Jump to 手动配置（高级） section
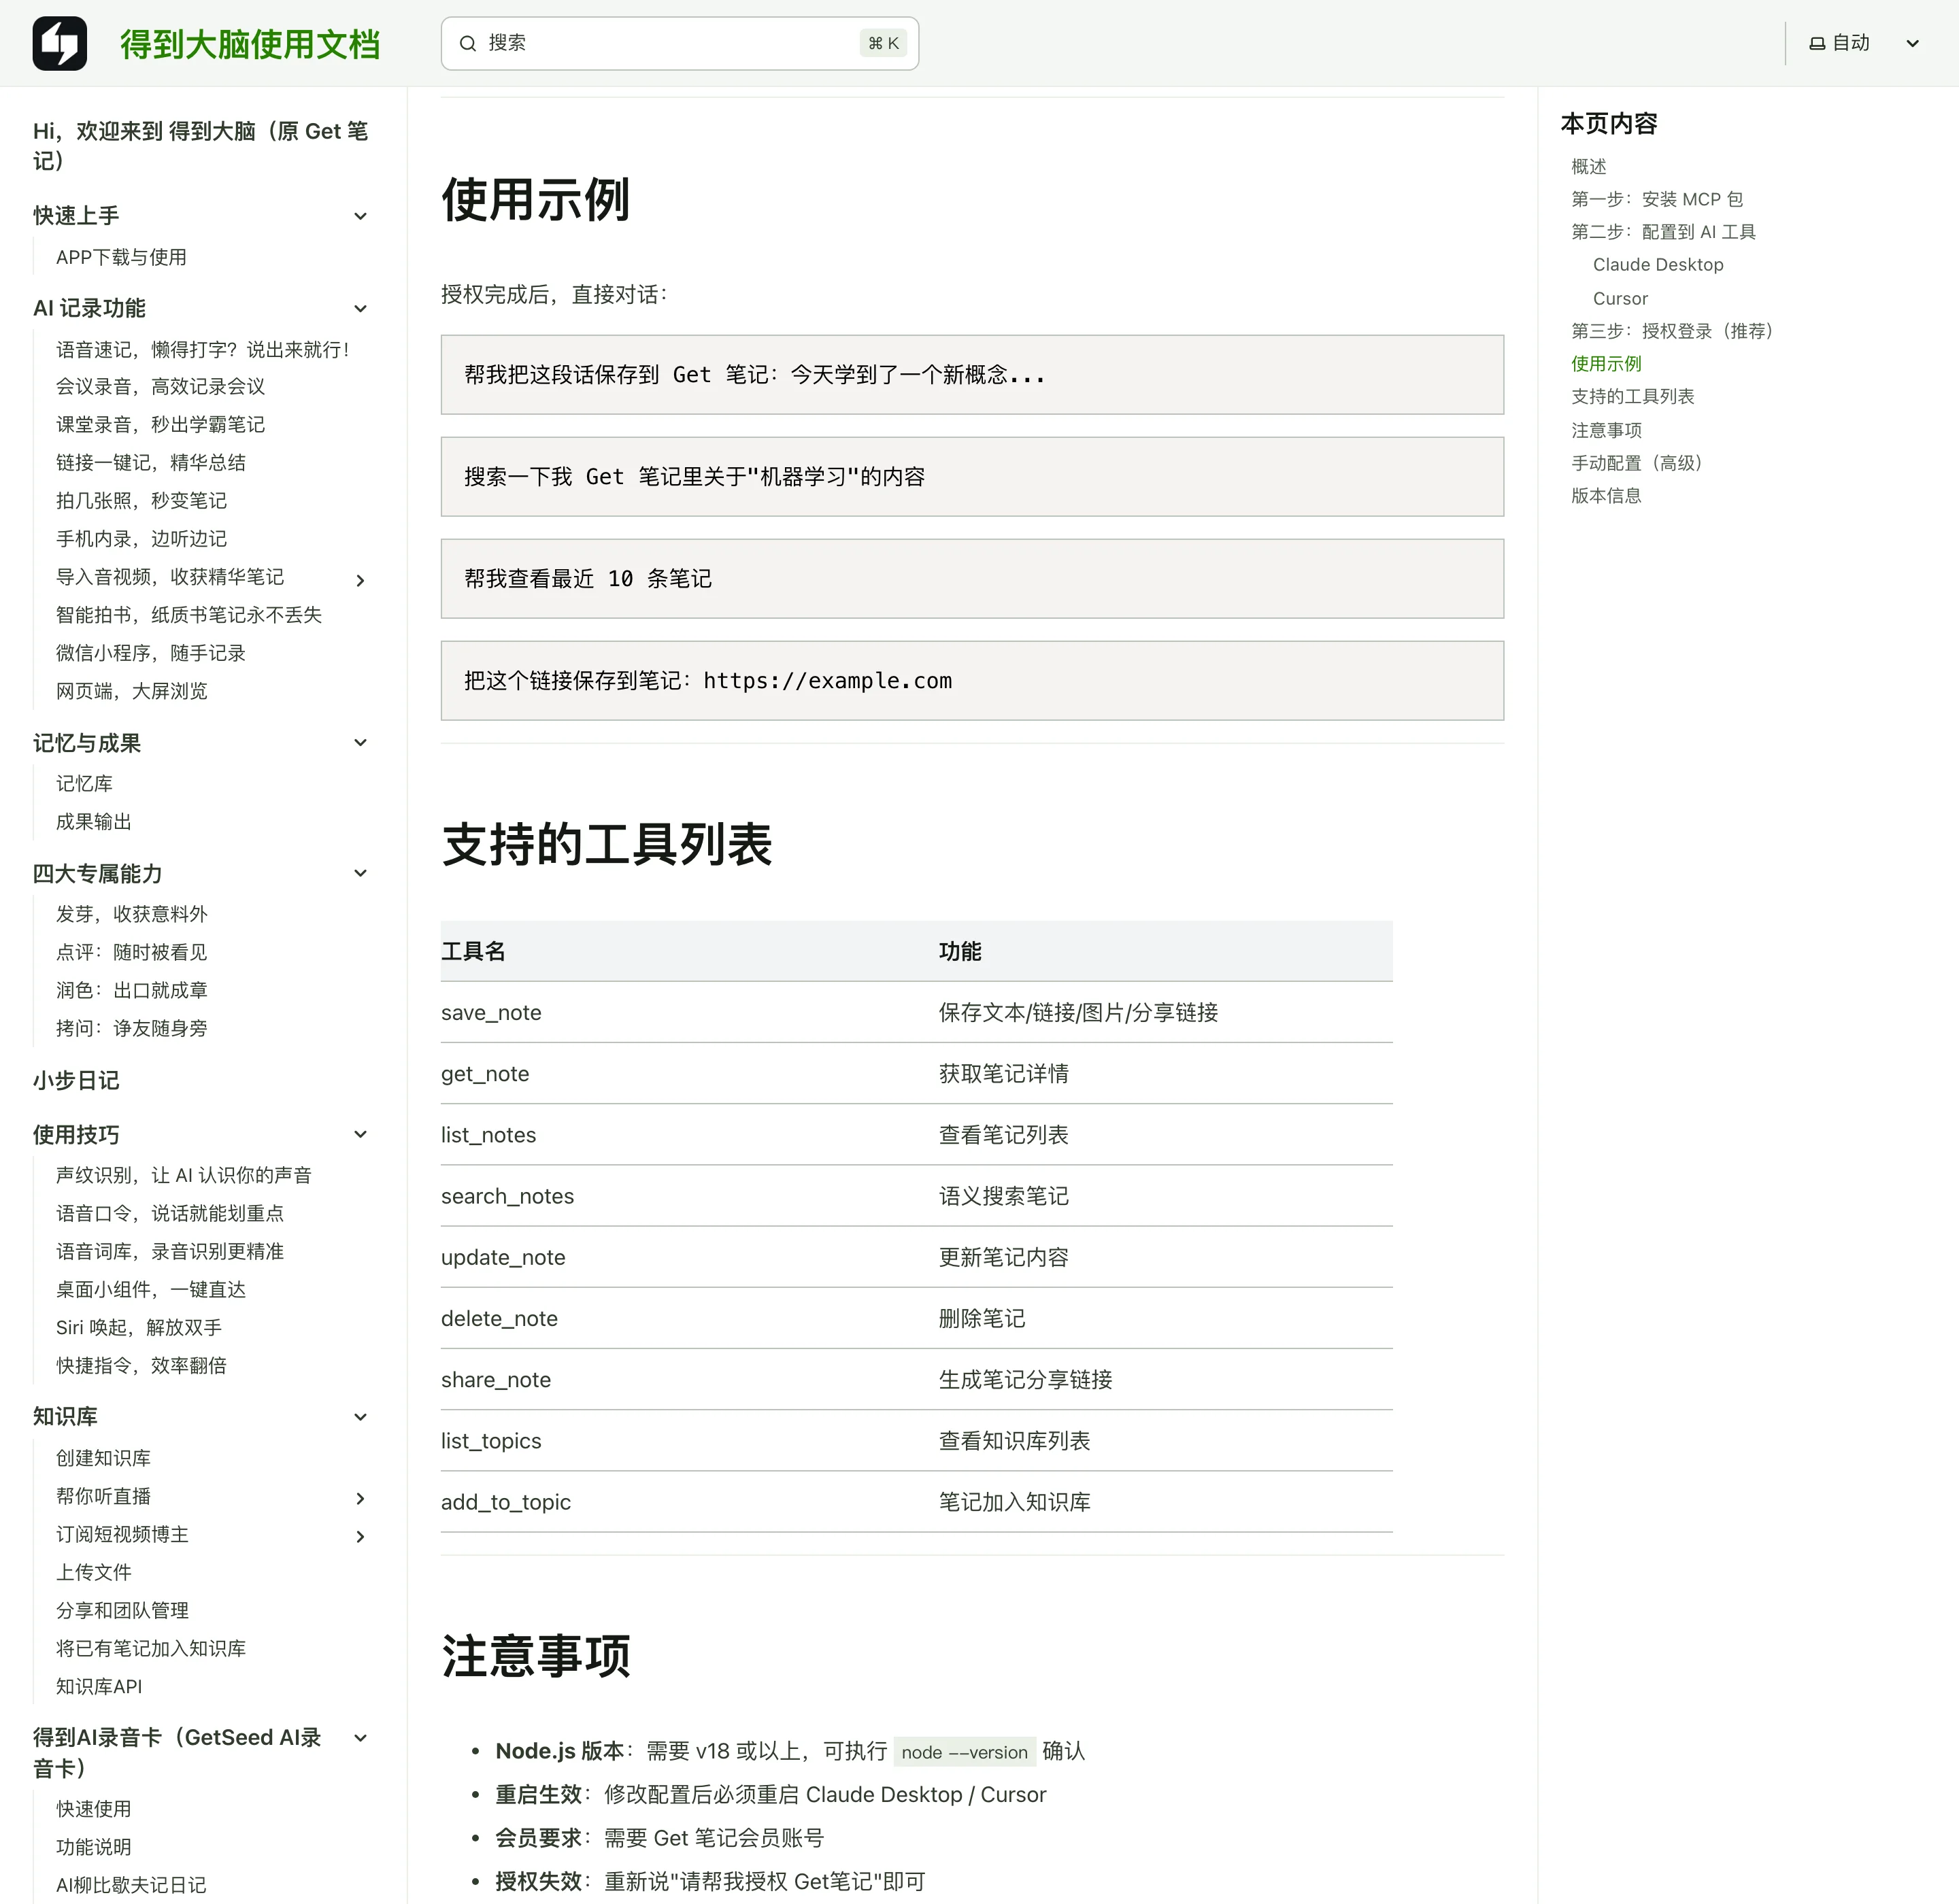 tap(1637, 462)
